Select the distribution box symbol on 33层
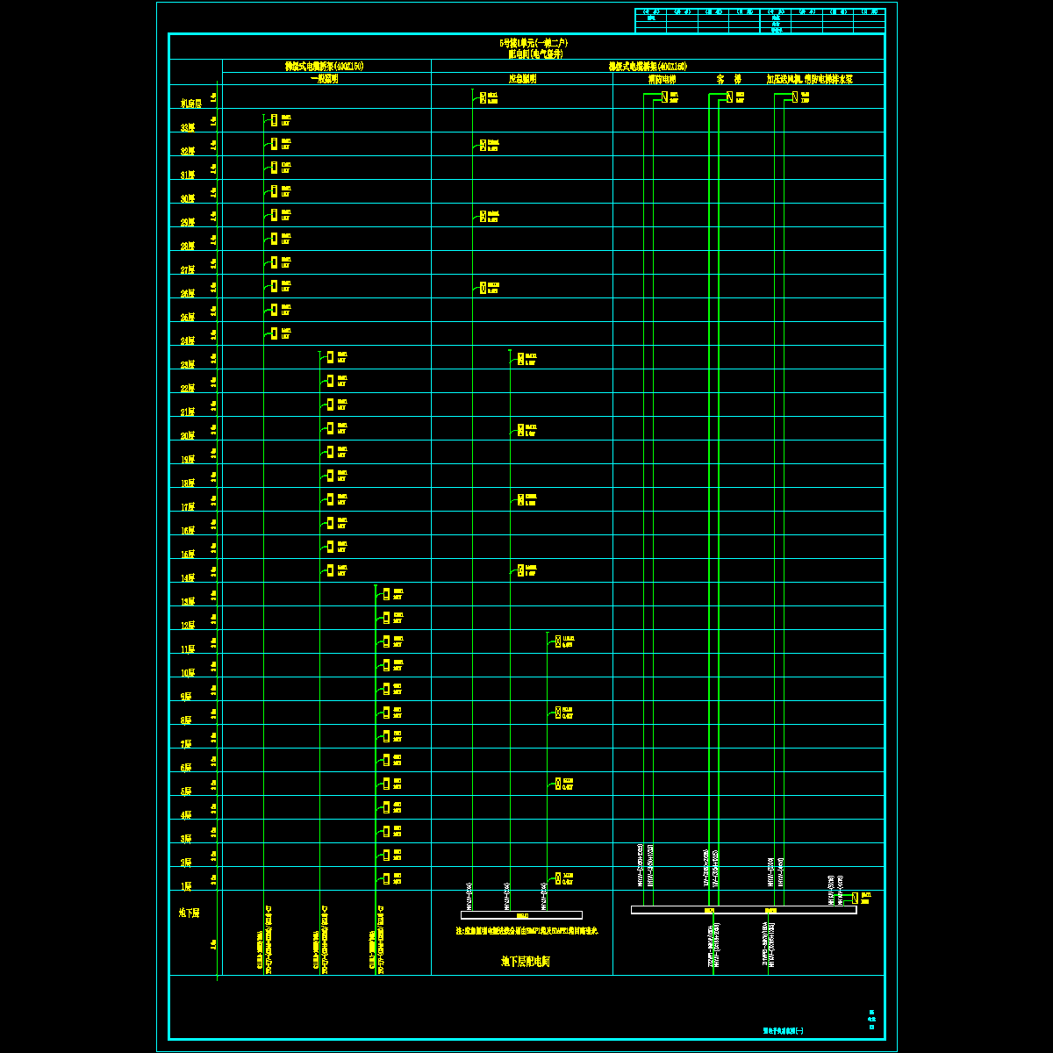This screenshot has height=1053, width=1053. pyautogui.click(x=274, y=120)
